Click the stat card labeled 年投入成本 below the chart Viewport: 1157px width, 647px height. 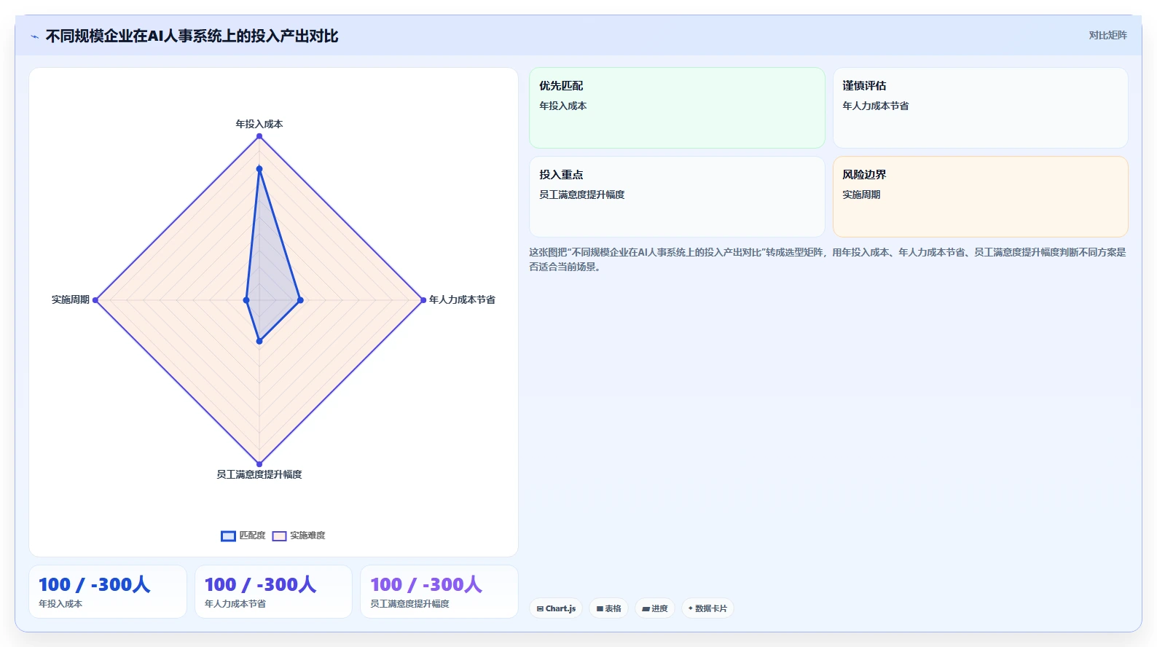108,592
